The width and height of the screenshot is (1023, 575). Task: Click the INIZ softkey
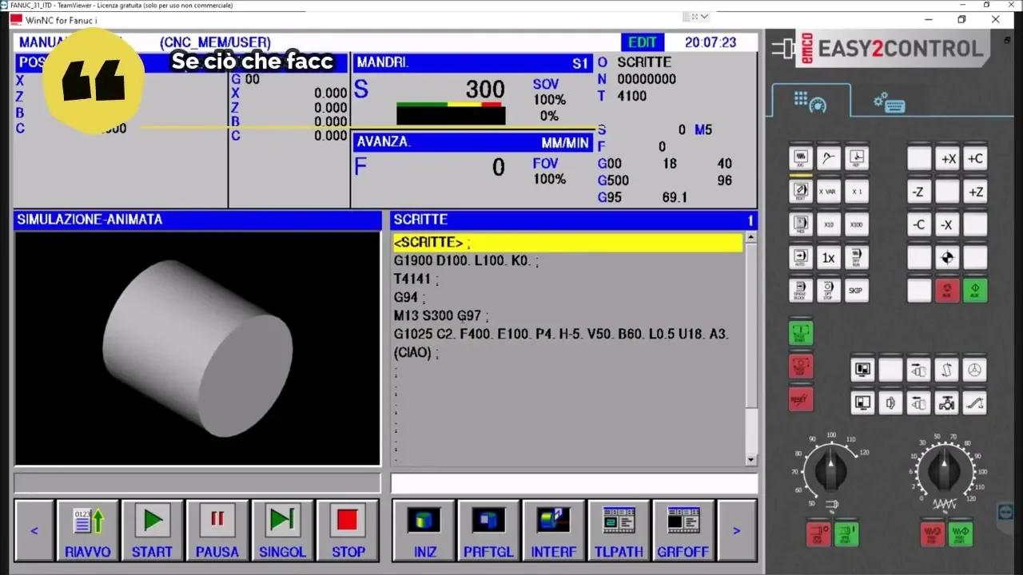click(x=424, y=530)
